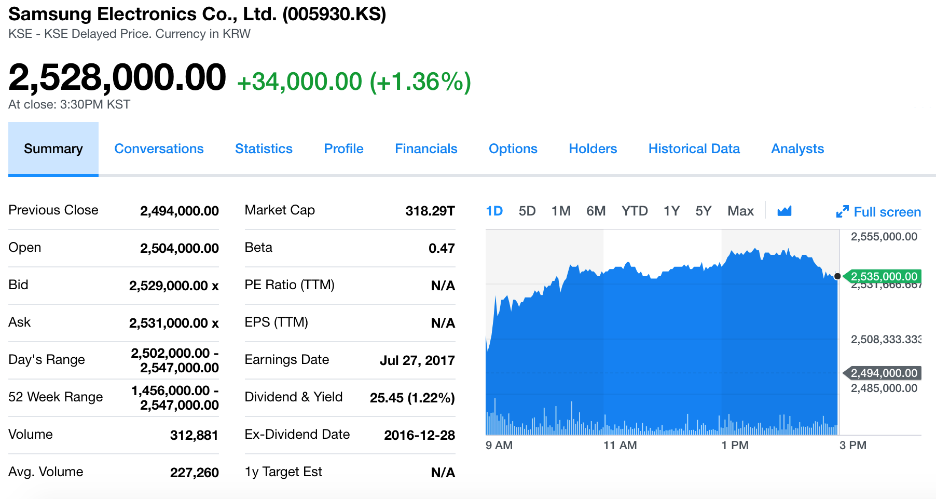View the Analysts tab
936x499 pixels.
pyautogui.click(x=797, y=149)
